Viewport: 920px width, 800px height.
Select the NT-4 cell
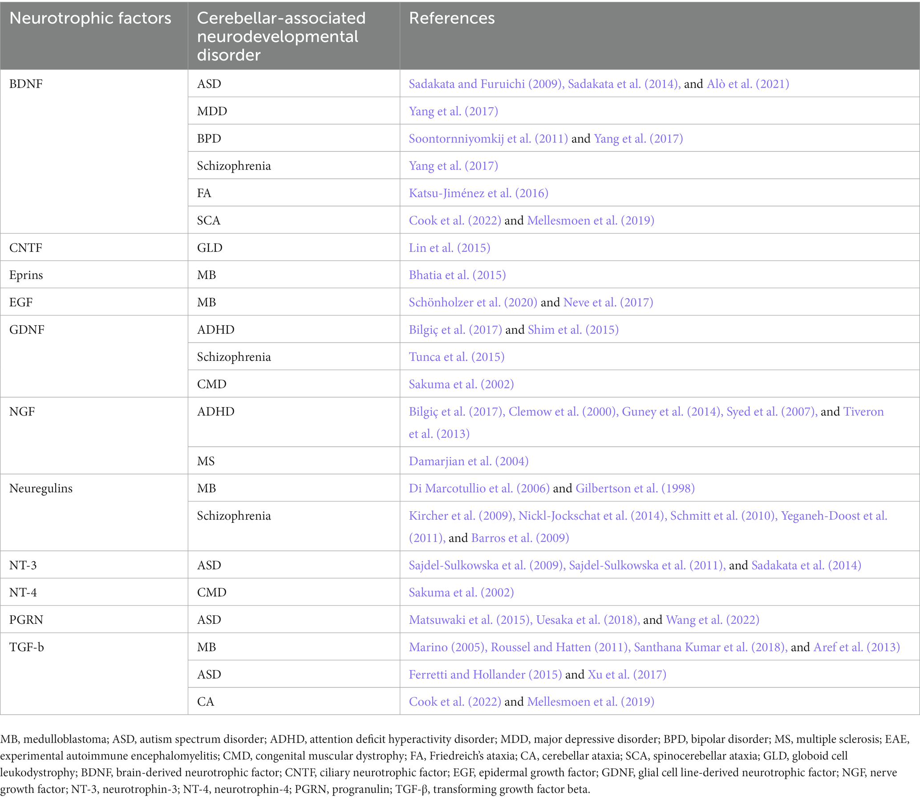click(94, 592)
